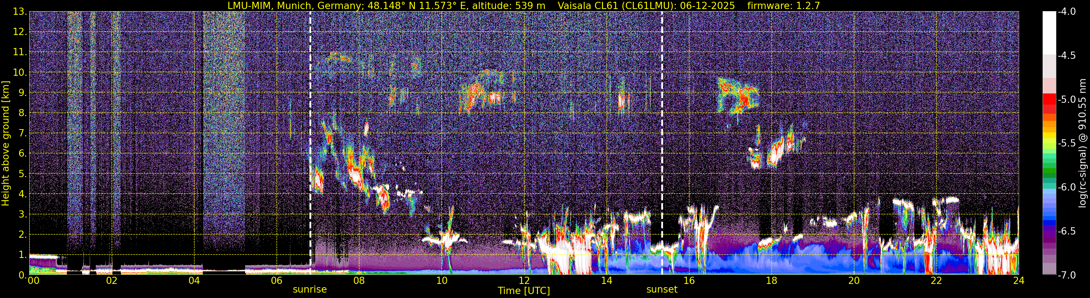The image size is (1090, 298).
Task: Click the high cloud at 17 UTC, 9 km
Action: click(738, 96)
